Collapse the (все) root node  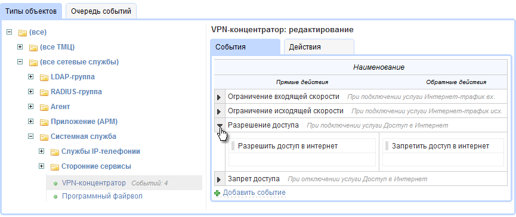pyautogui.click(x=9, y=32)
